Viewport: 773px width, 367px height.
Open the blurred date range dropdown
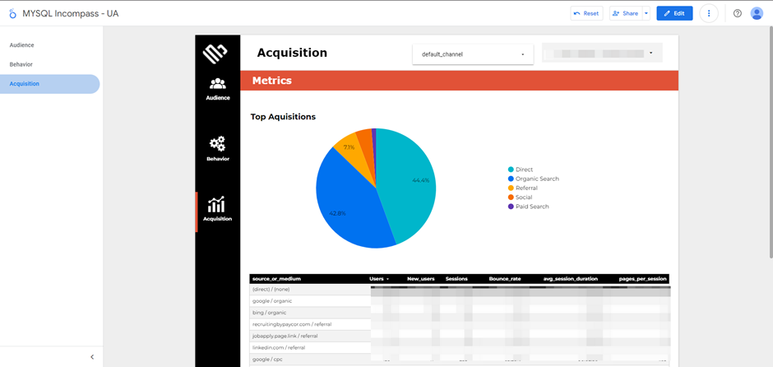coord(602,53)
